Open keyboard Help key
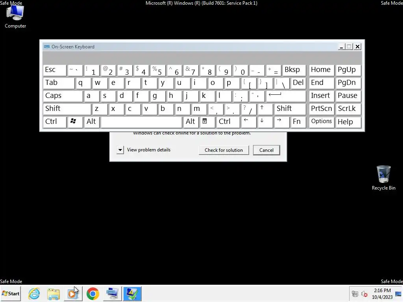Image resolution: width=403 pixels, height=302 pixels. coord(348,122)
